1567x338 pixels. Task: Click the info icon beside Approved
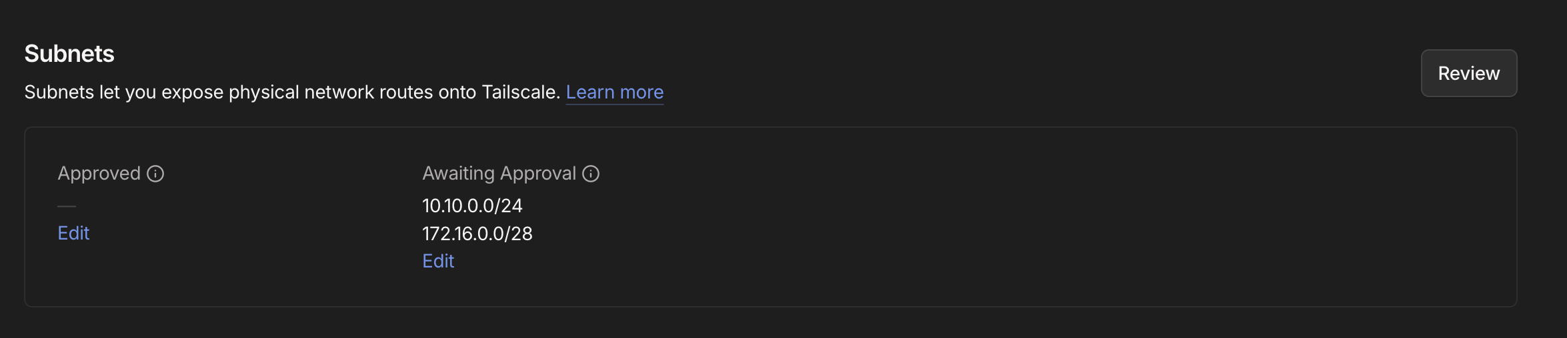(155, 174)
